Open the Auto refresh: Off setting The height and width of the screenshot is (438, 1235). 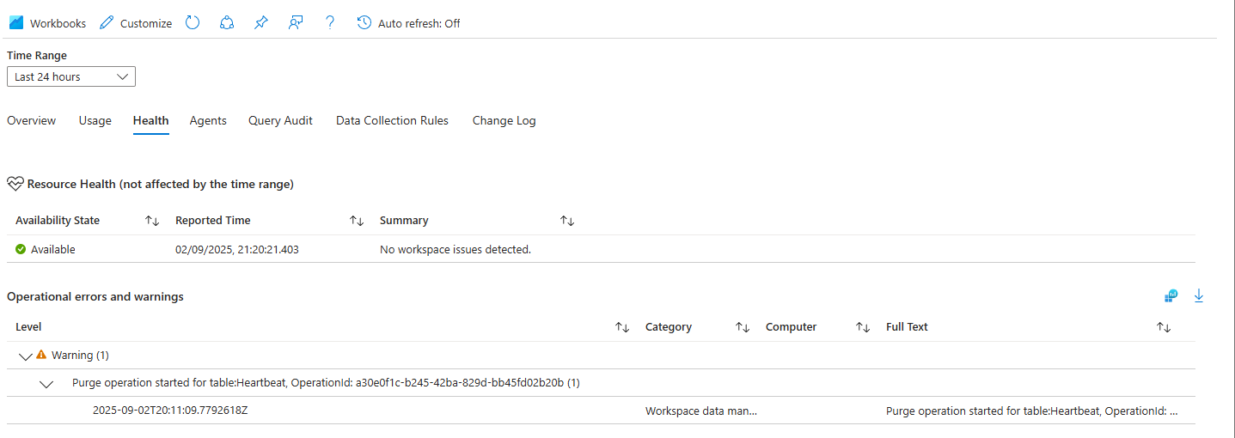point(409,23)
